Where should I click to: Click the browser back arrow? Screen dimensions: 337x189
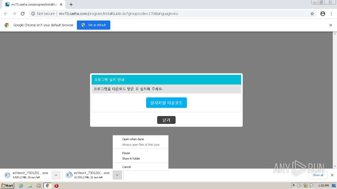(6, 14)
